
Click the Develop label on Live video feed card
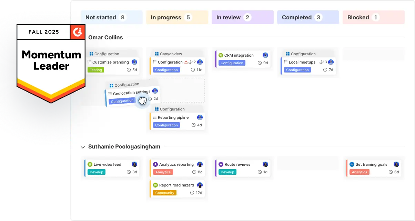coord(96,172)
